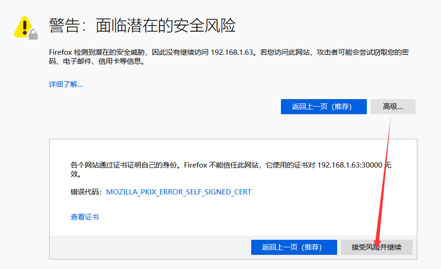Click the heading 警告：面临潜在的安全风险
The image size is (441, 269).
click(142, 25)
